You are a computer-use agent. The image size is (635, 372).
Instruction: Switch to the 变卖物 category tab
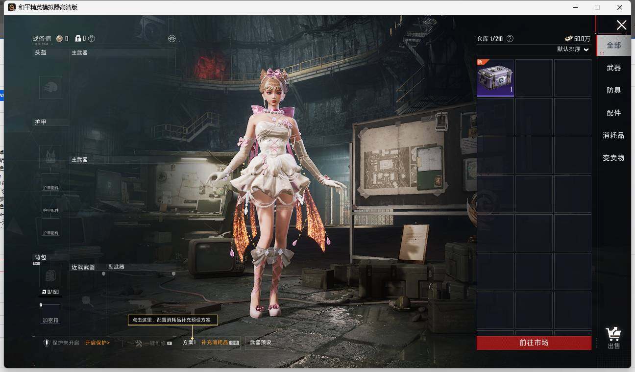[613, 158]
